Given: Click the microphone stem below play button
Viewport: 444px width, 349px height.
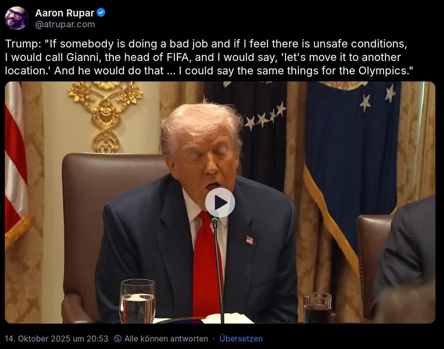Looking at the screenshot, I should pos(219,269).
